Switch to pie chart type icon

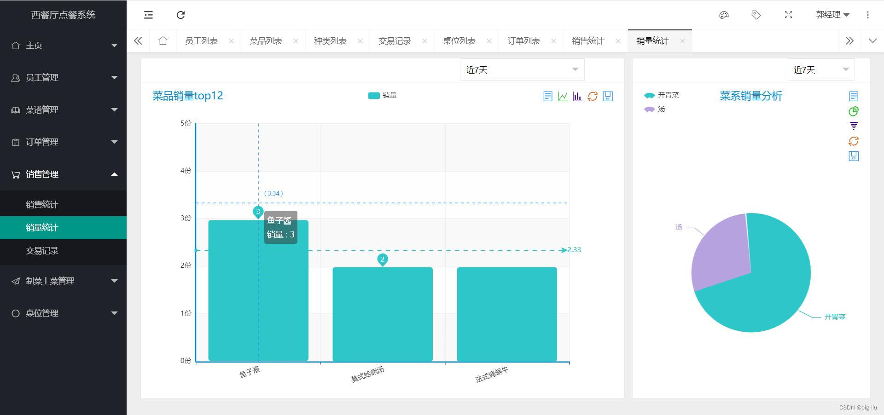tap(854, 111)
